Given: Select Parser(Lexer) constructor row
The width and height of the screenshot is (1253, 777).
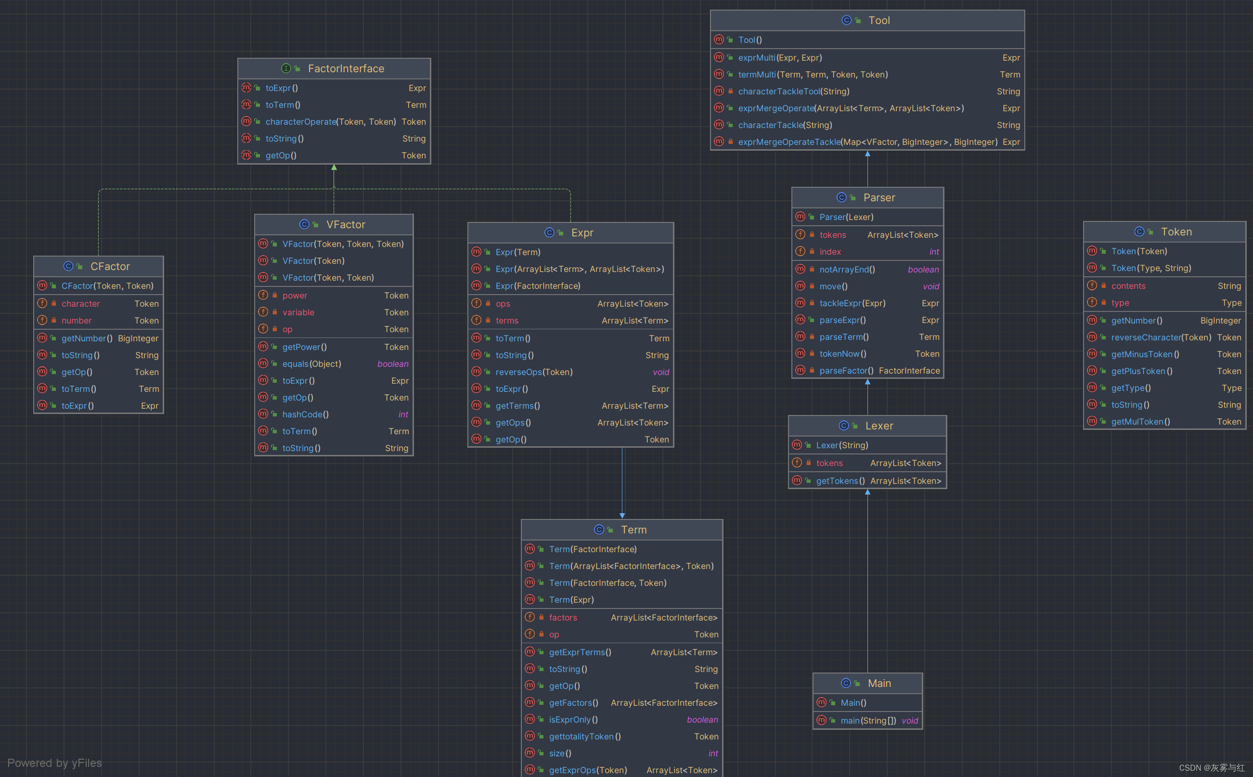Looking at the screenshot, I should click(x=867, y=217).
